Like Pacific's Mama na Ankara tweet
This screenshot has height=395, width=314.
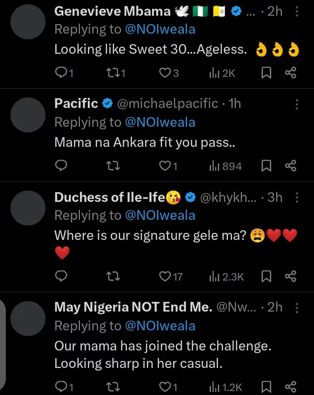(165, 166)
